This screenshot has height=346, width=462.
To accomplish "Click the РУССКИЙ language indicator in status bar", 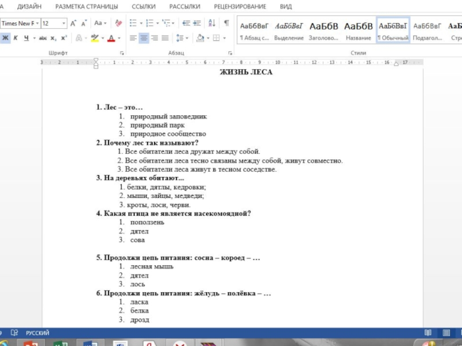I will tap(38, 333).
